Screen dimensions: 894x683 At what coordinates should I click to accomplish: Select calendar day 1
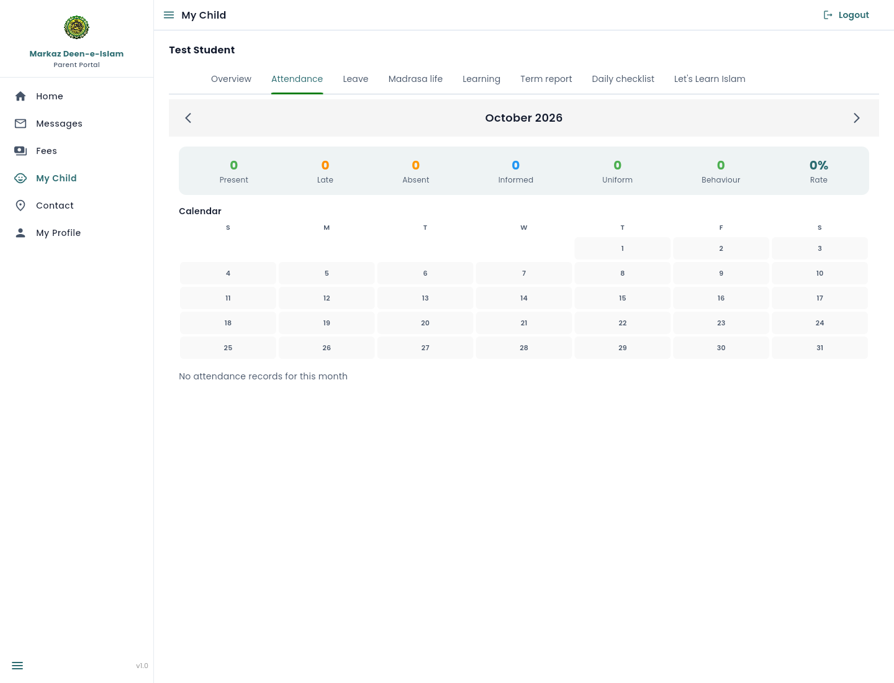pyautogui.click(x=623, y=248)
